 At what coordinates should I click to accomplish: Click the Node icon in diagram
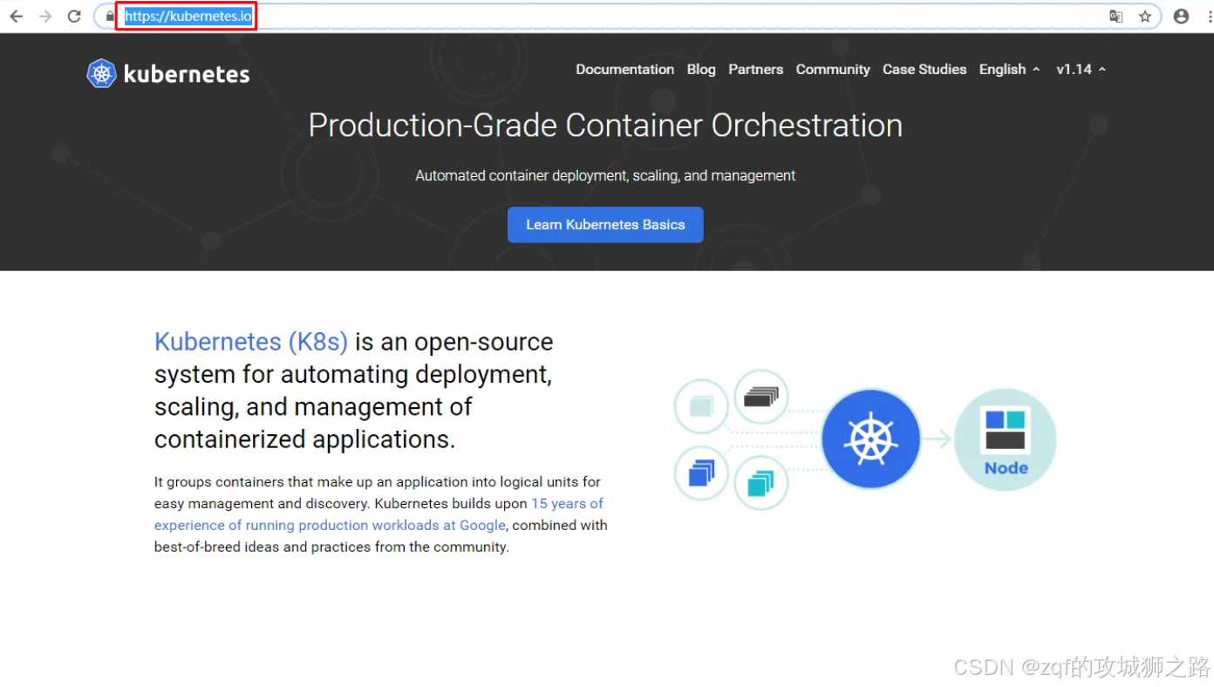coord(1006,439)
